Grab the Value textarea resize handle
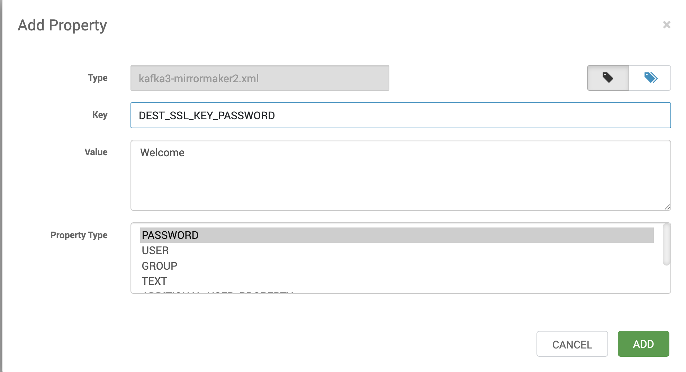The width and height of the screenshot is (686, 372). [x=667, y=207]
